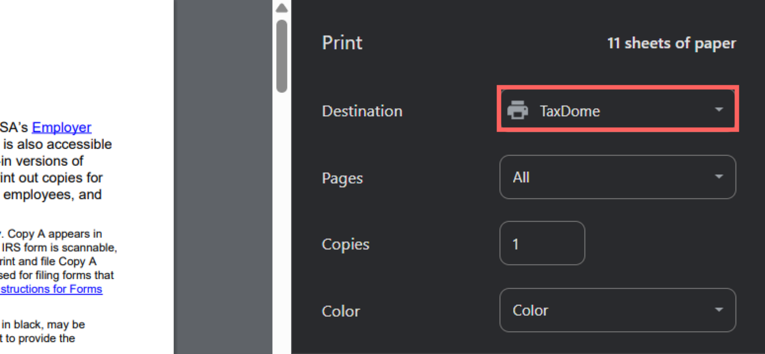Click the "Destination" label
The image size is (765, 354).
tap(362, 111)
